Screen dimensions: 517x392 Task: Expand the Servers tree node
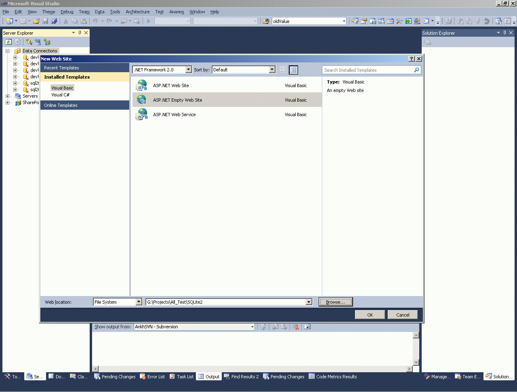tap(7, 96)
